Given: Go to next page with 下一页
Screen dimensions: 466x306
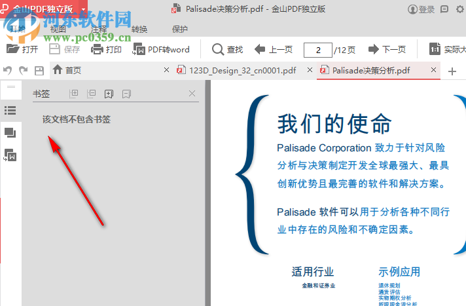Looking at the screenshot, I should pyautogui.click(x=387, y=49).
